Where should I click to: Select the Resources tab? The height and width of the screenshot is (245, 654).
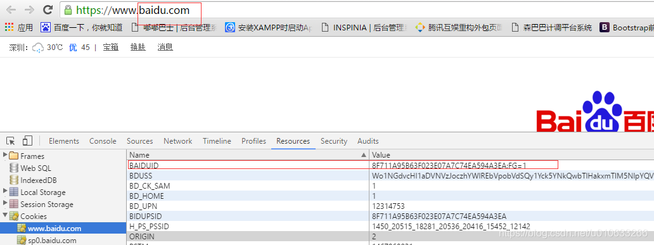click(x=293, y=141)
